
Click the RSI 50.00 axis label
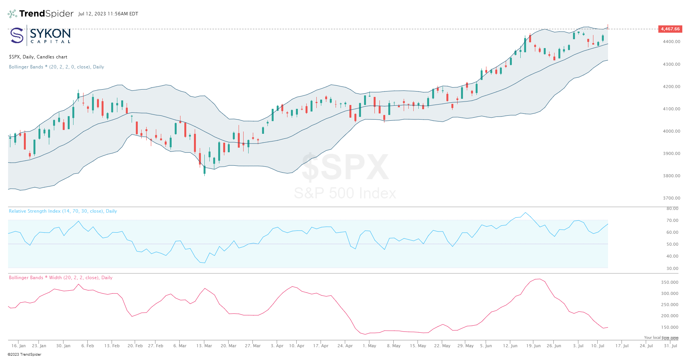(x=672, y=244)
